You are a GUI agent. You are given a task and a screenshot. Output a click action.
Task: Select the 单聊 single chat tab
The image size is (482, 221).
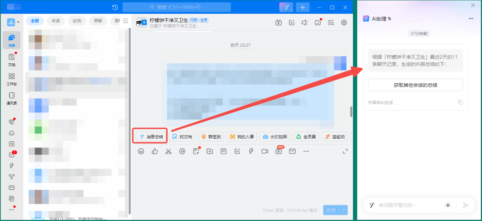98,21
